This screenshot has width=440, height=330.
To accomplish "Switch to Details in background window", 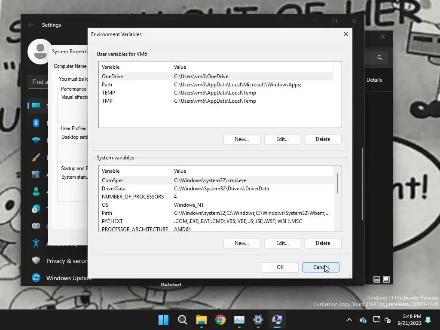I will point(374,79).
